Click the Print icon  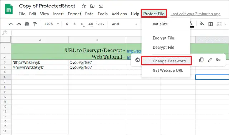tap(27, 24)
